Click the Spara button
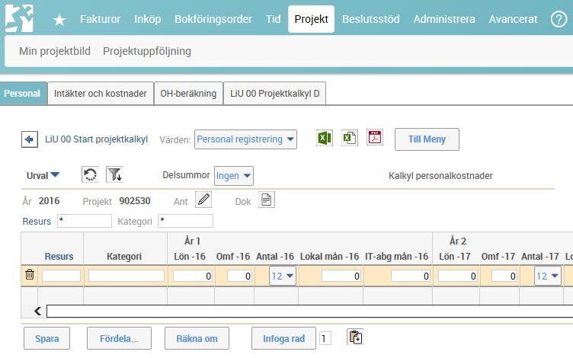Image resolution: width=573 pixels, height=358 pixels. [46, 338]
